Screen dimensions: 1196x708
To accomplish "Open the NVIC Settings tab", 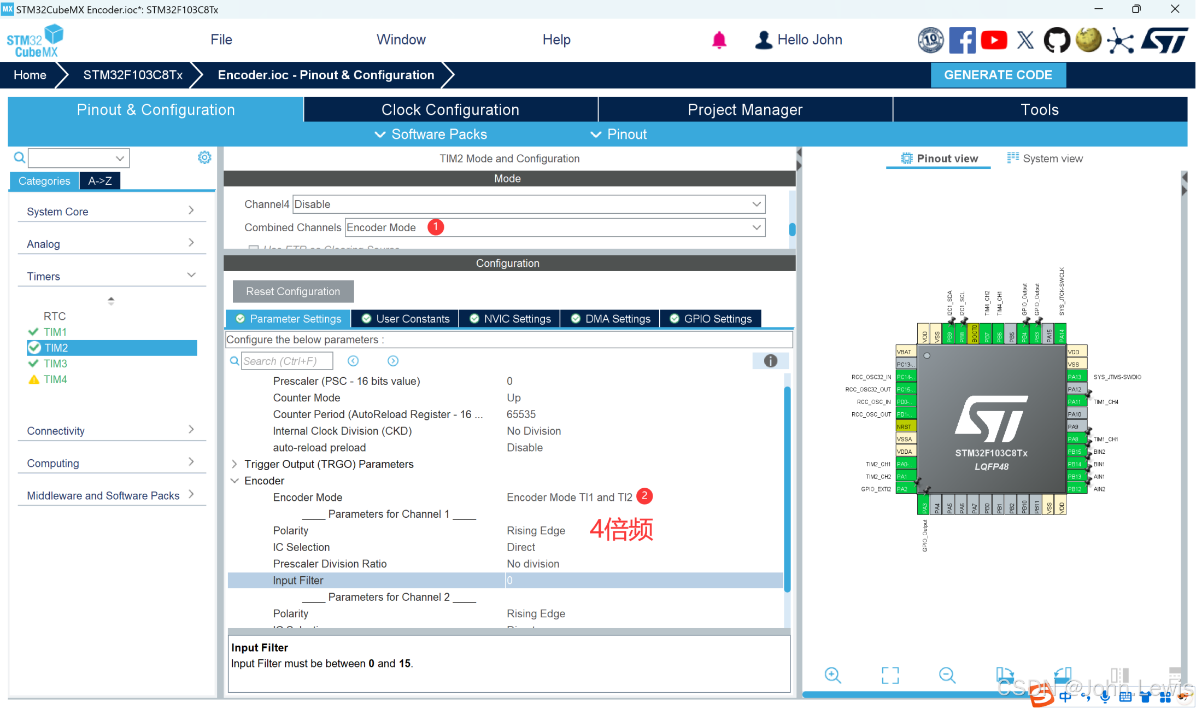I will coord(510,319).
